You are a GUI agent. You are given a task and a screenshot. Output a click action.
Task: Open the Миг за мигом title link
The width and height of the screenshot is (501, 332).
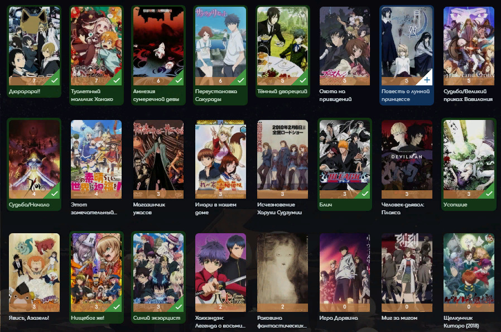click(x=399, y=318)
